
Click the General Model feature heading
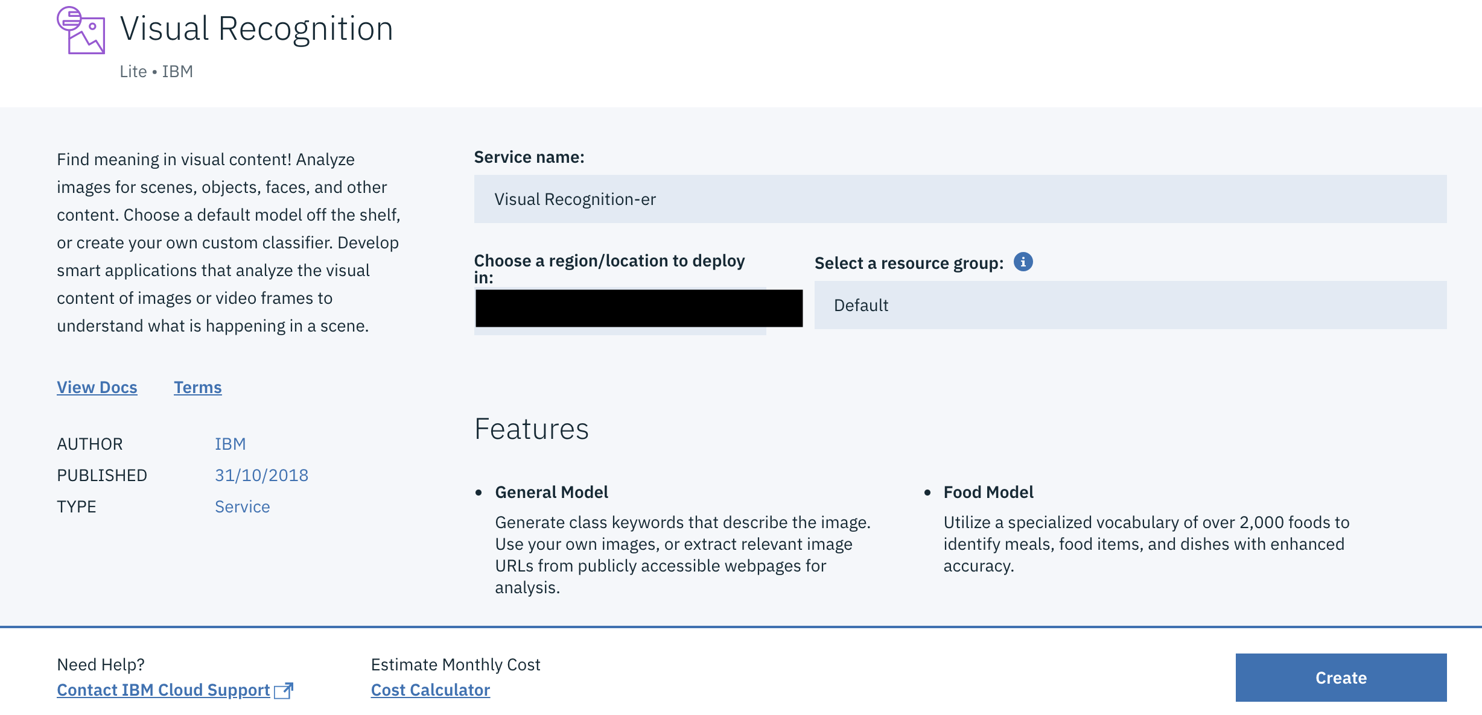552,492
